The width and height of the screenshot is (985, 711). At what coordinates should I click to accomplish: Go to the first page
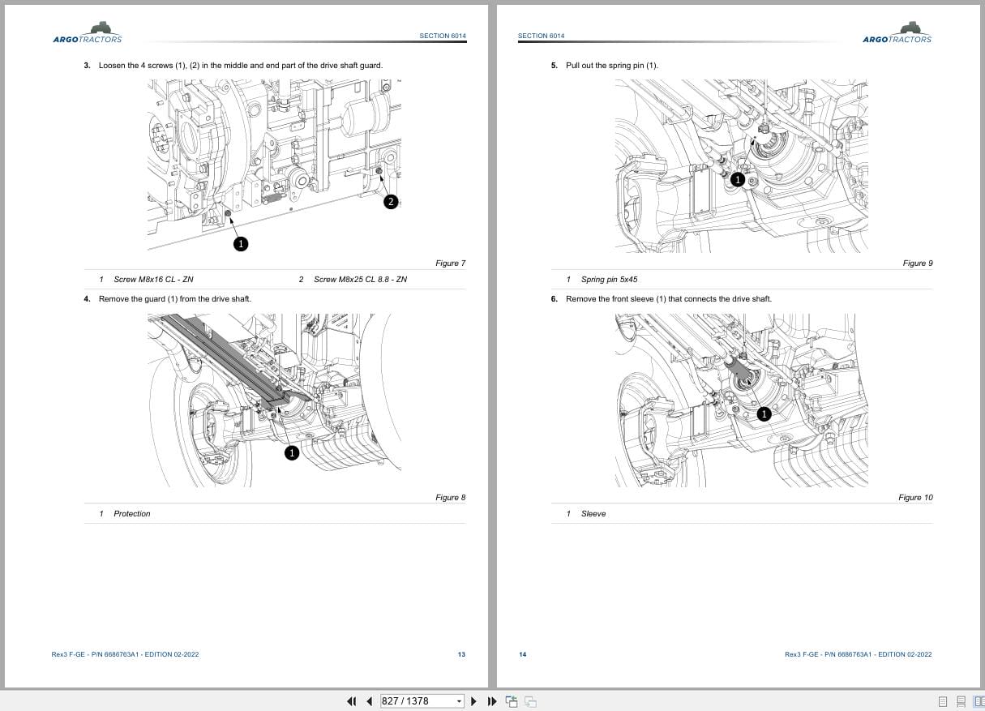tap(352, 700)
